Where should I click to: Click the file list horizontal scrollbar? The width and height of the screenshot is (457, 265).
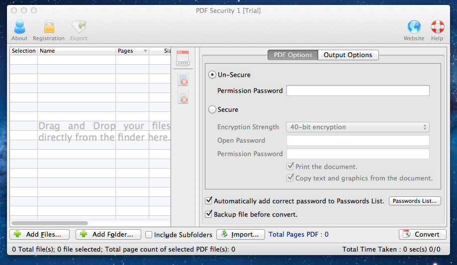point(50,223)
